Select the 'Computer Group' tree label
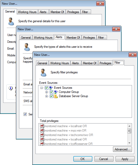The height and width of the screenshot is (165, 138). 69,92
